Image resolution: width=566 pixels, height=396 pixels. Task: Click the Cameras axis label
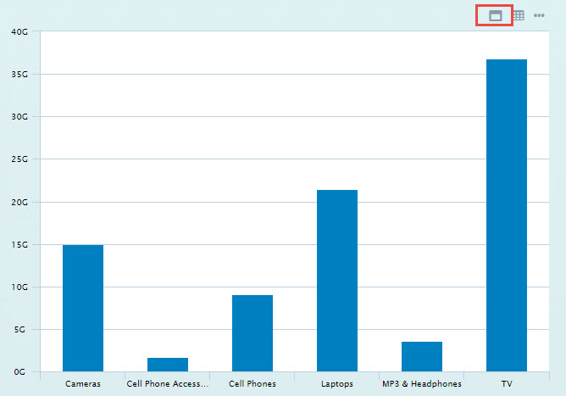(x=83, y=384)
